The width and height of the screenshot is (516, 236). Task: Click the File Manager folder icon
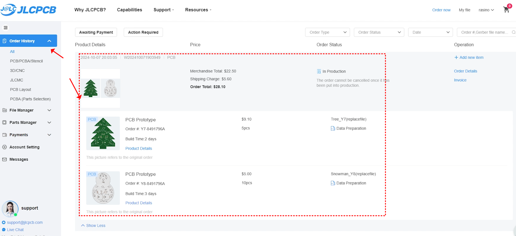pyautogui.click(x=4, y=110)
